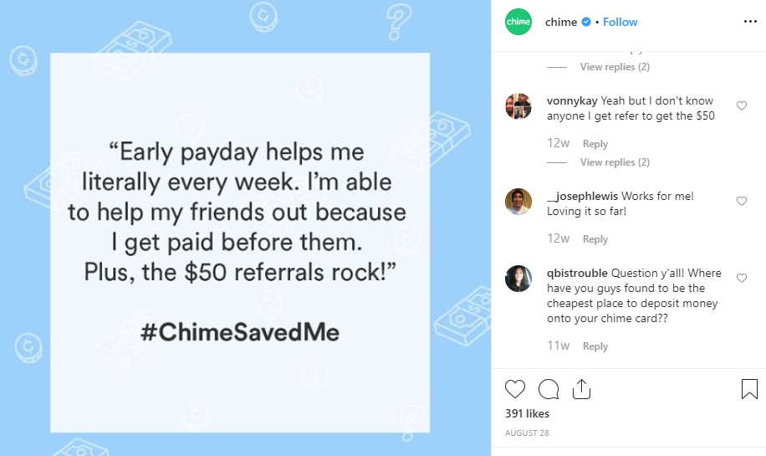The width and height of the screenshot is (766, 456).
Task: Reply to vonnykay's comment
Action: (x=595, y=144)
